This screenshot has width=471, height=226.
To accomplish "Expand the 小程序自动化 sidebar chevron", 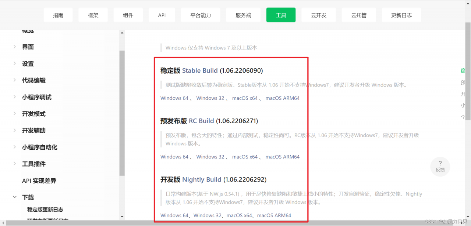I will click(15, 147).
